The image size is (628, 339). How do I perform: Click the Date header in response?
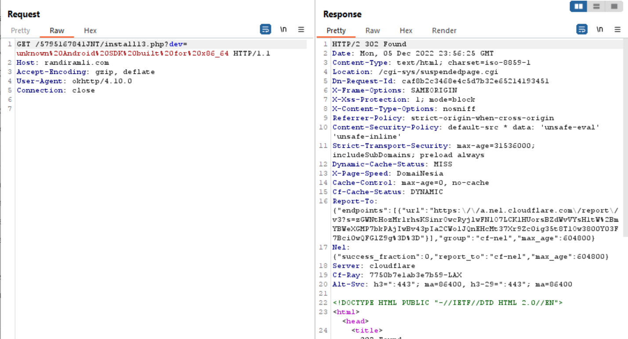point(413,53)
